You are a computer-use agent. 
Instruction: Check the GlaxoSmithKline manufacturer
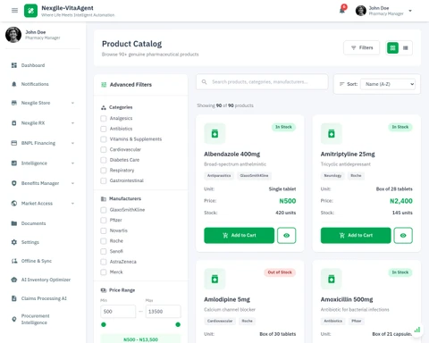[x=104, y=210]
